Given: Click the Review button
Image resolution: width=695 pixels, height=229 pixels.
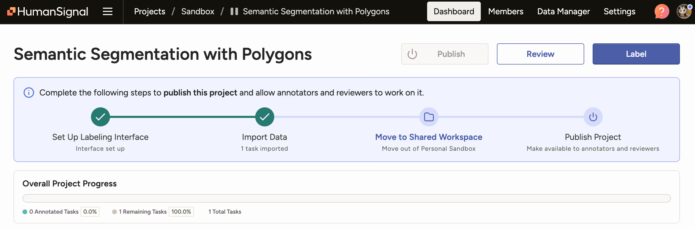Looking at the screenshot, I should pyautogui.click(x=540, y=54).
